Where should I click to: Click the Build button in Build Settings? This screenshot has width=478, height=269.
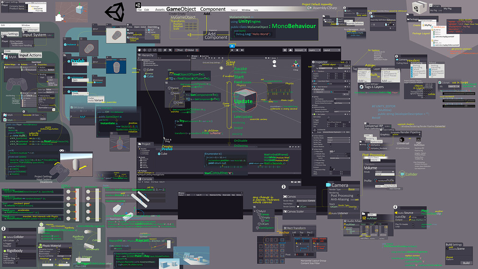pyautogui.click(x=466, y=262)
